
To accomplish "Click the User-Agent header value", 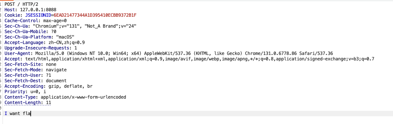I will tap(184, 53).
